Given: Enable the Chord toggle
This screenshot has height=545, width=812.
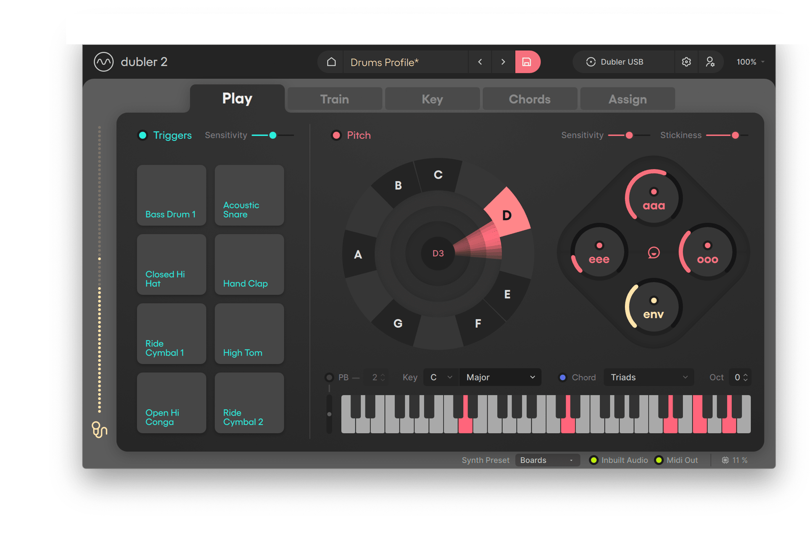Looking at the screenshot, I should click(x=562, y=377).
